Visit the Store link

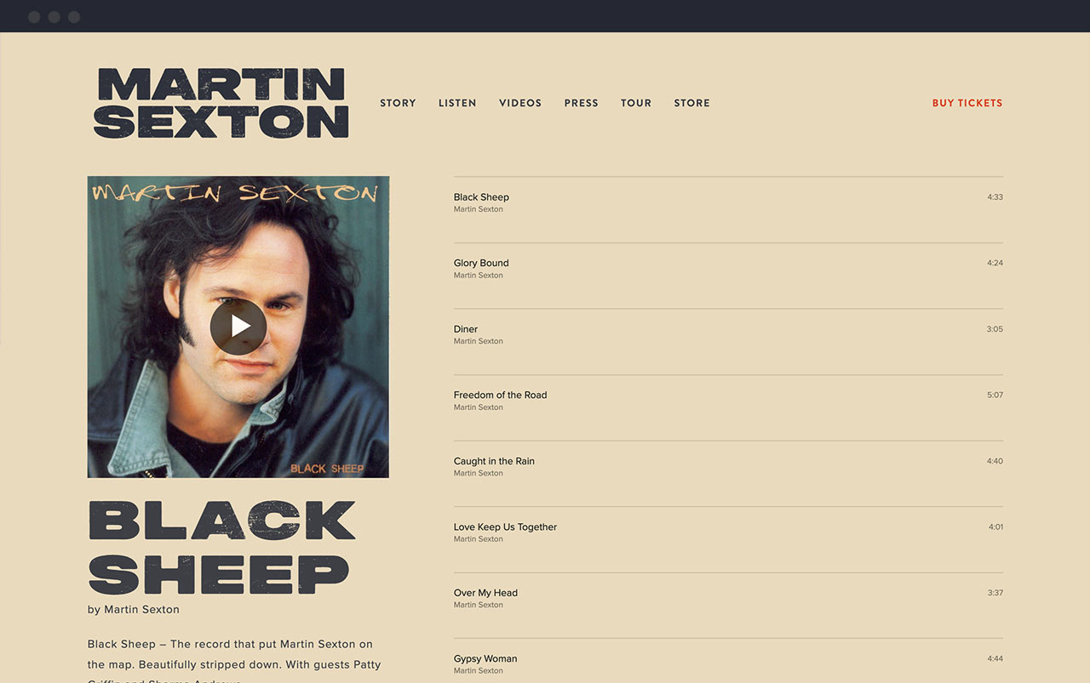(x=691, y=103)
